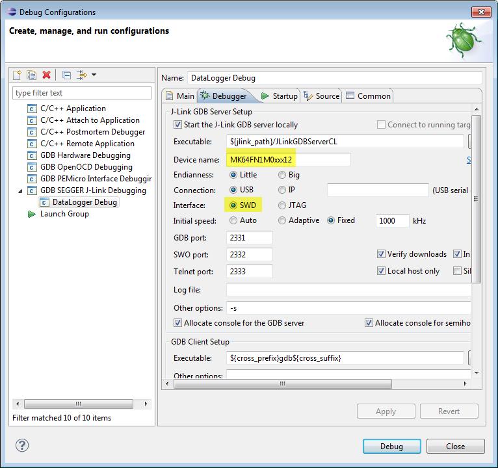Click the New launch configuration icon
The height and width of the screenshot is (468, 498).
click(18, 75)
